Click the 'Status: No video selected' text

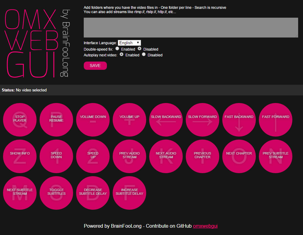[x=24, y=90]
